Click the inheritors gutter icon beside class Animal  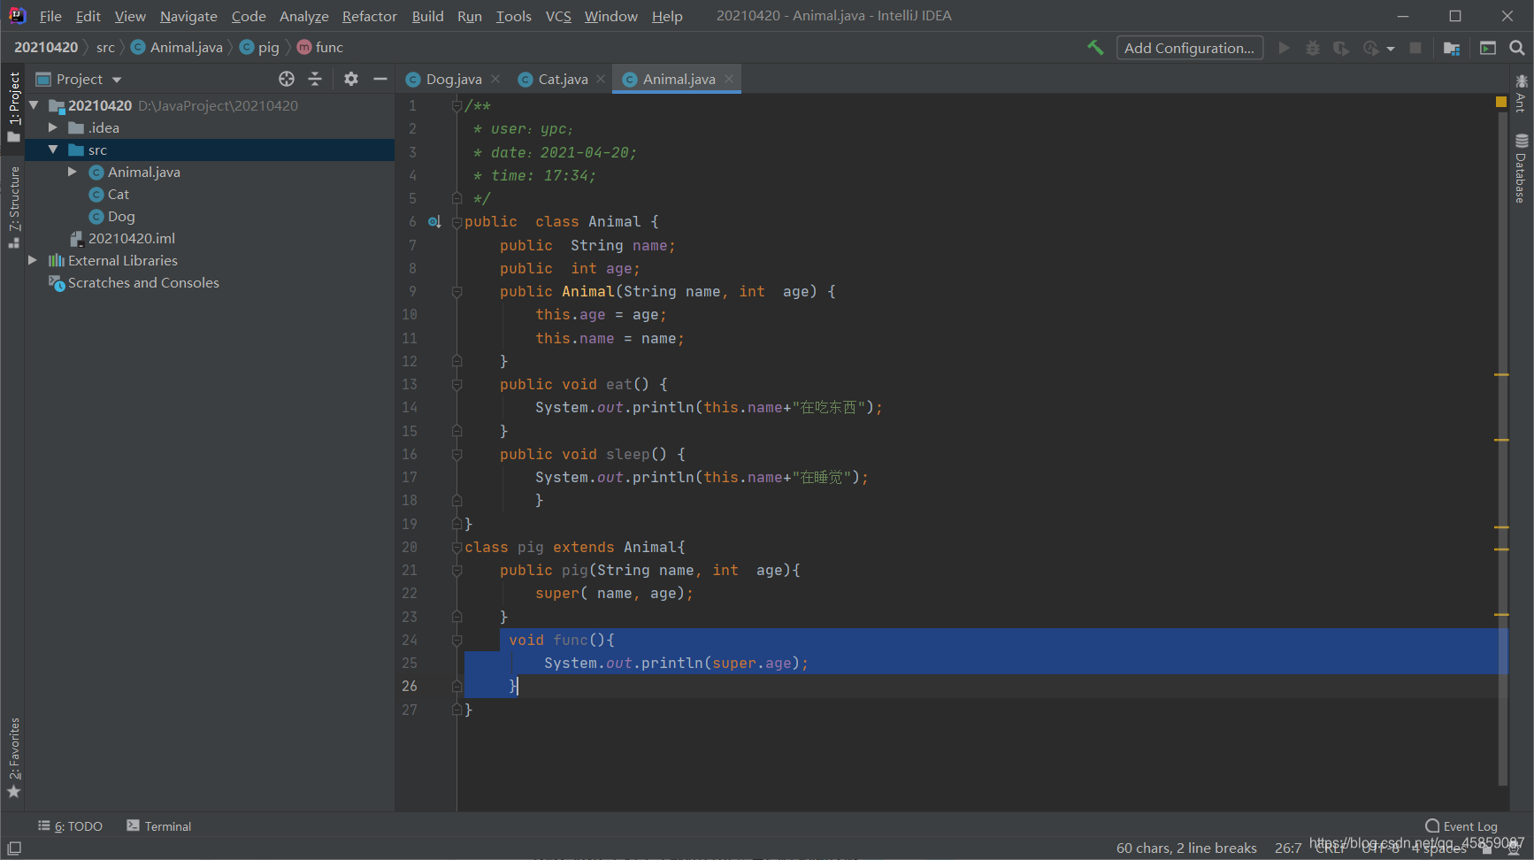434,222
